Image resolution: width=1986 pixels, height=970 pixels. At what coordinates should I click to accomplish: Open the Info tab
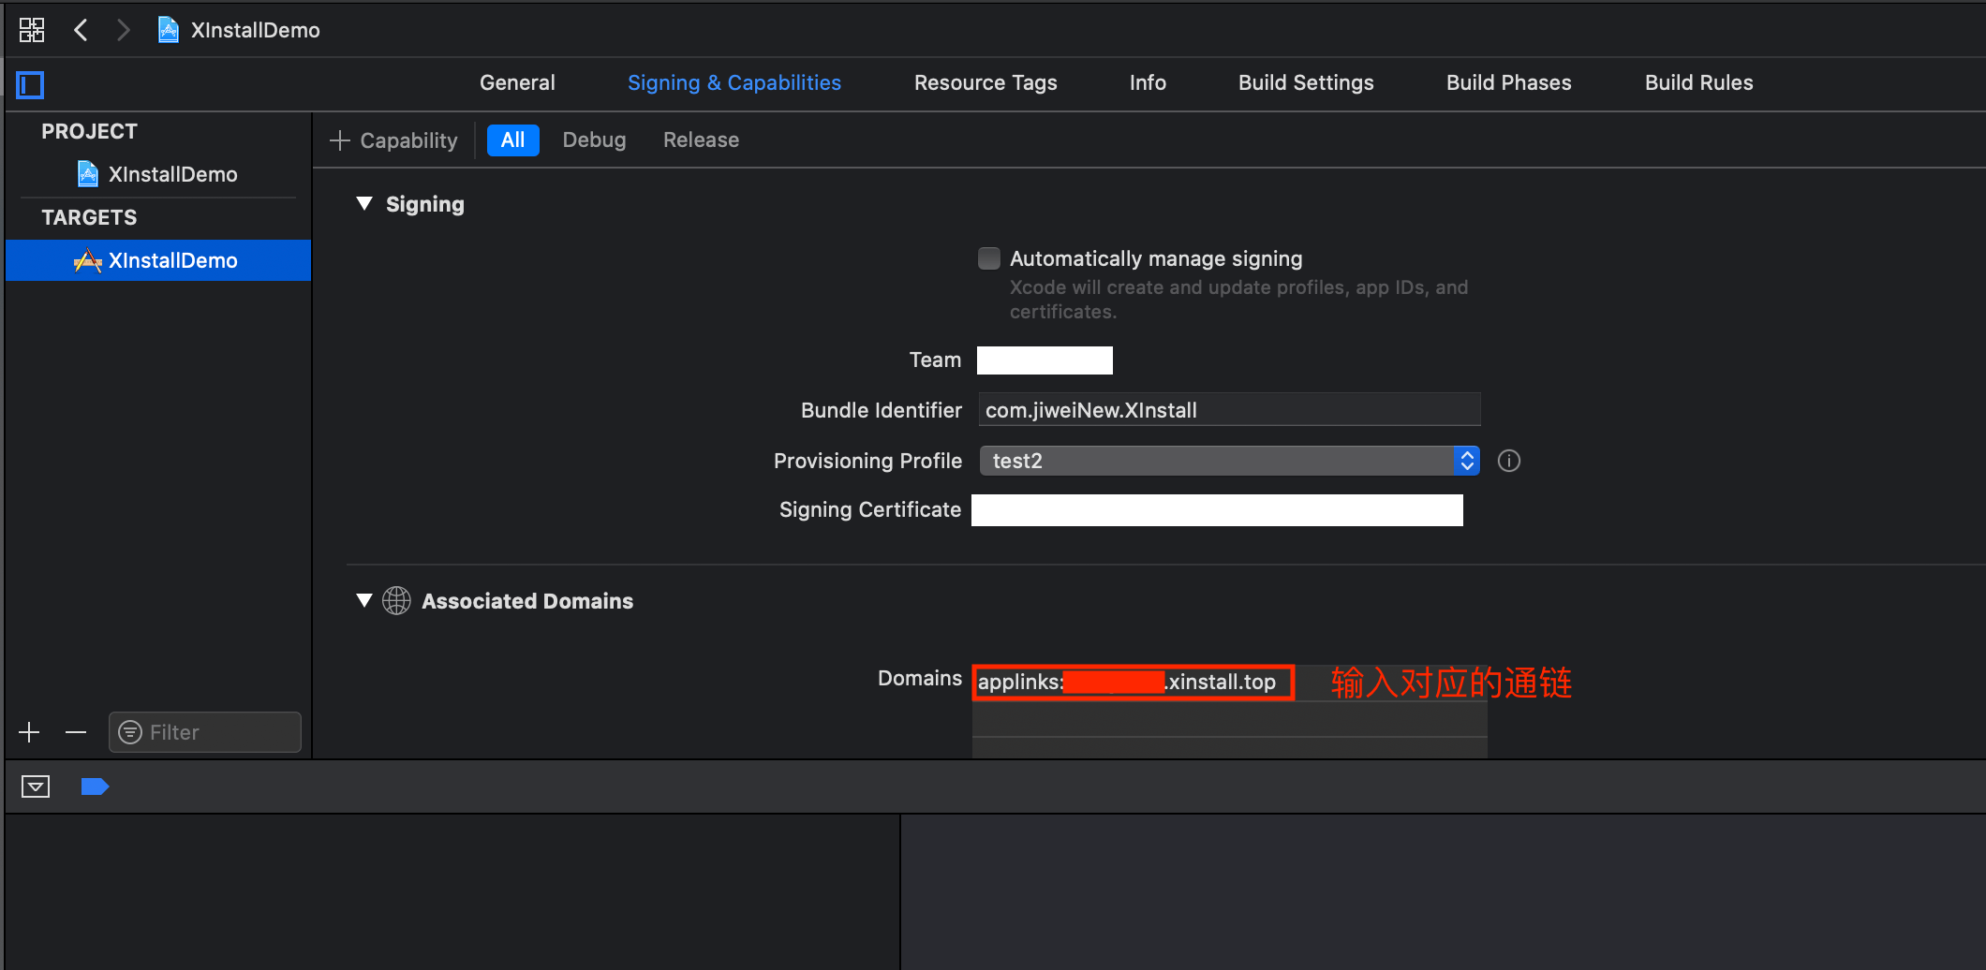pyautogui.click(x=1147, y=82)
